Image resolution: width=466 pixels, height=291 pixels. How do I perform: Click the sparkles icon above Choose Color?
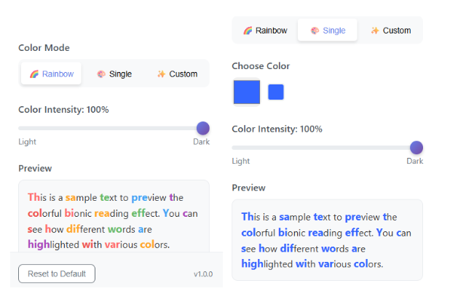[x=374, y=31]
